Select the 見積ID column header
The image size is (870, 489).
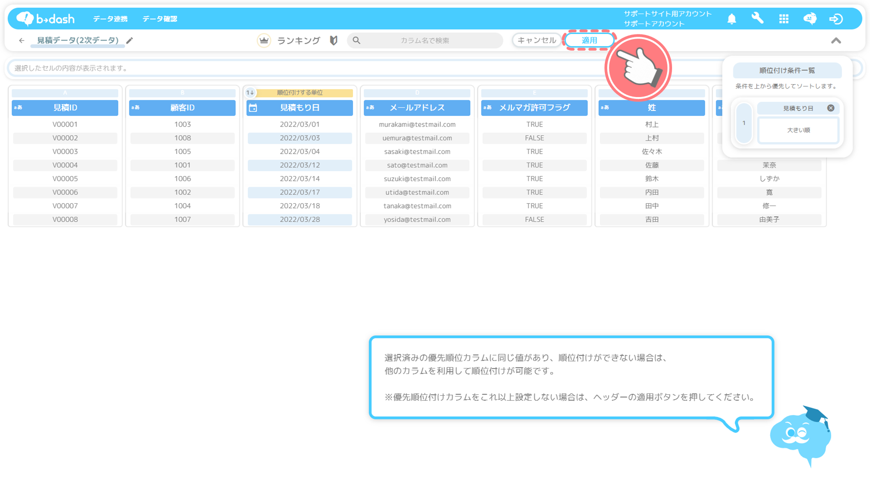pyautogui.click(x=65, y=108)
